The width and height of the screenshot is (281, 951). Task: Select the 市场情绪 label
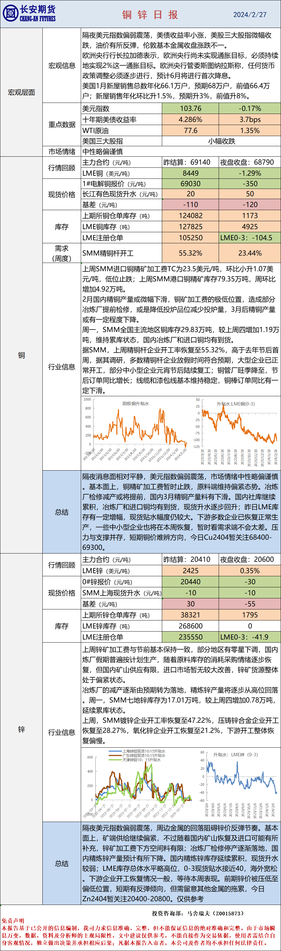(62, 152)
